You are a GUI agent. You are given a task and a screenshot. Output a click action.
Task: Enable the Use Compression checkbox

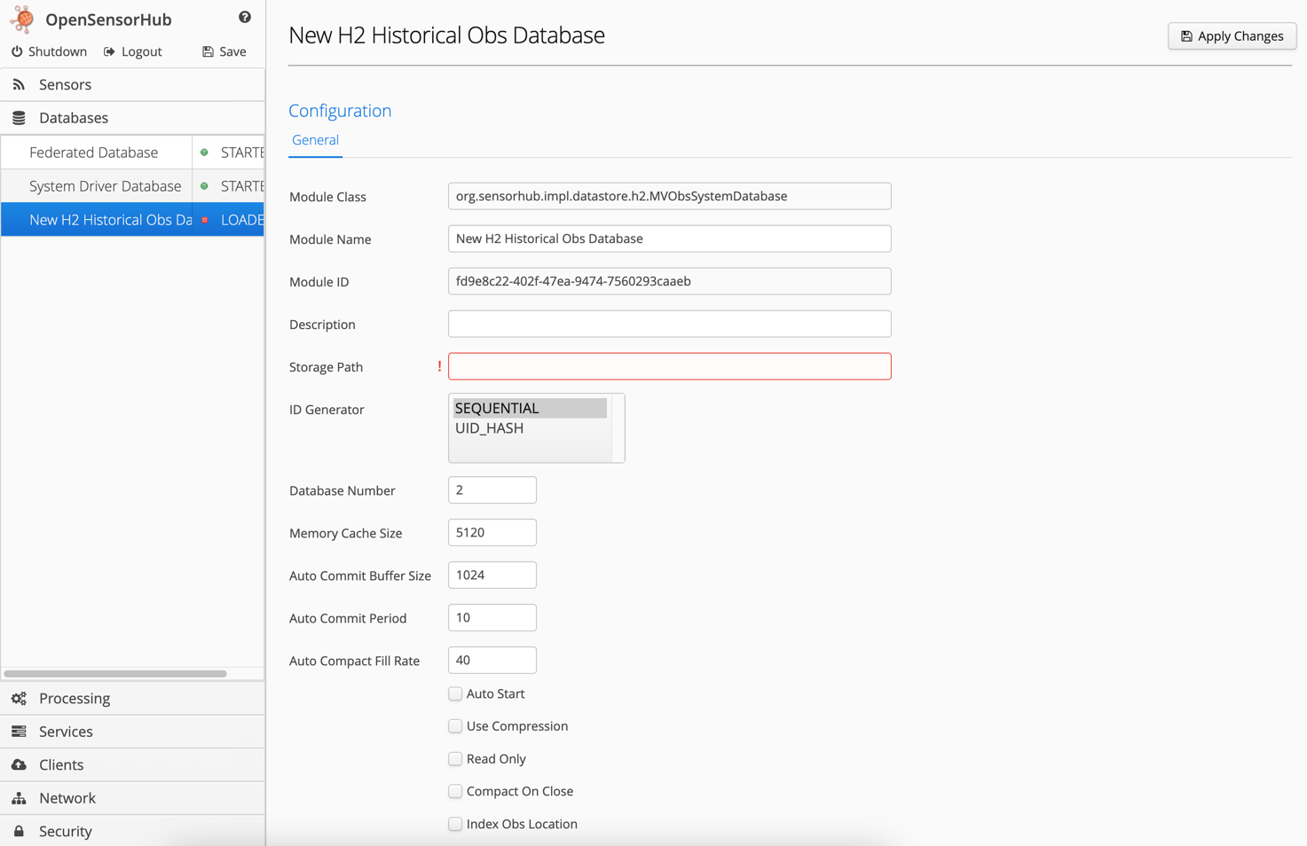coord(455,726)
